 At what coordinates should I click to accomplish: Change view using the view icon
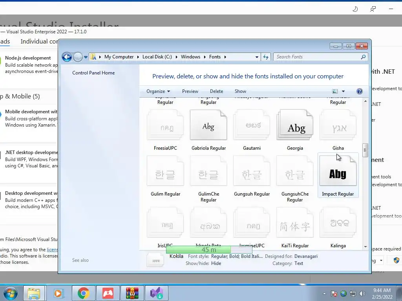(335, 91)
